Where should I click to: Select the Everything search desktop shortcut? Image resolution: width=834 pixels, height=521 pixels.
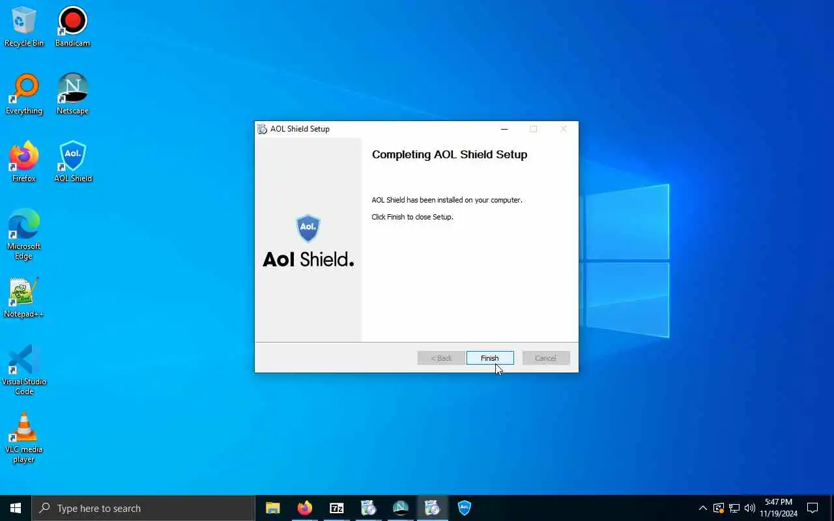pyautogui.click(x=24, y=95)
